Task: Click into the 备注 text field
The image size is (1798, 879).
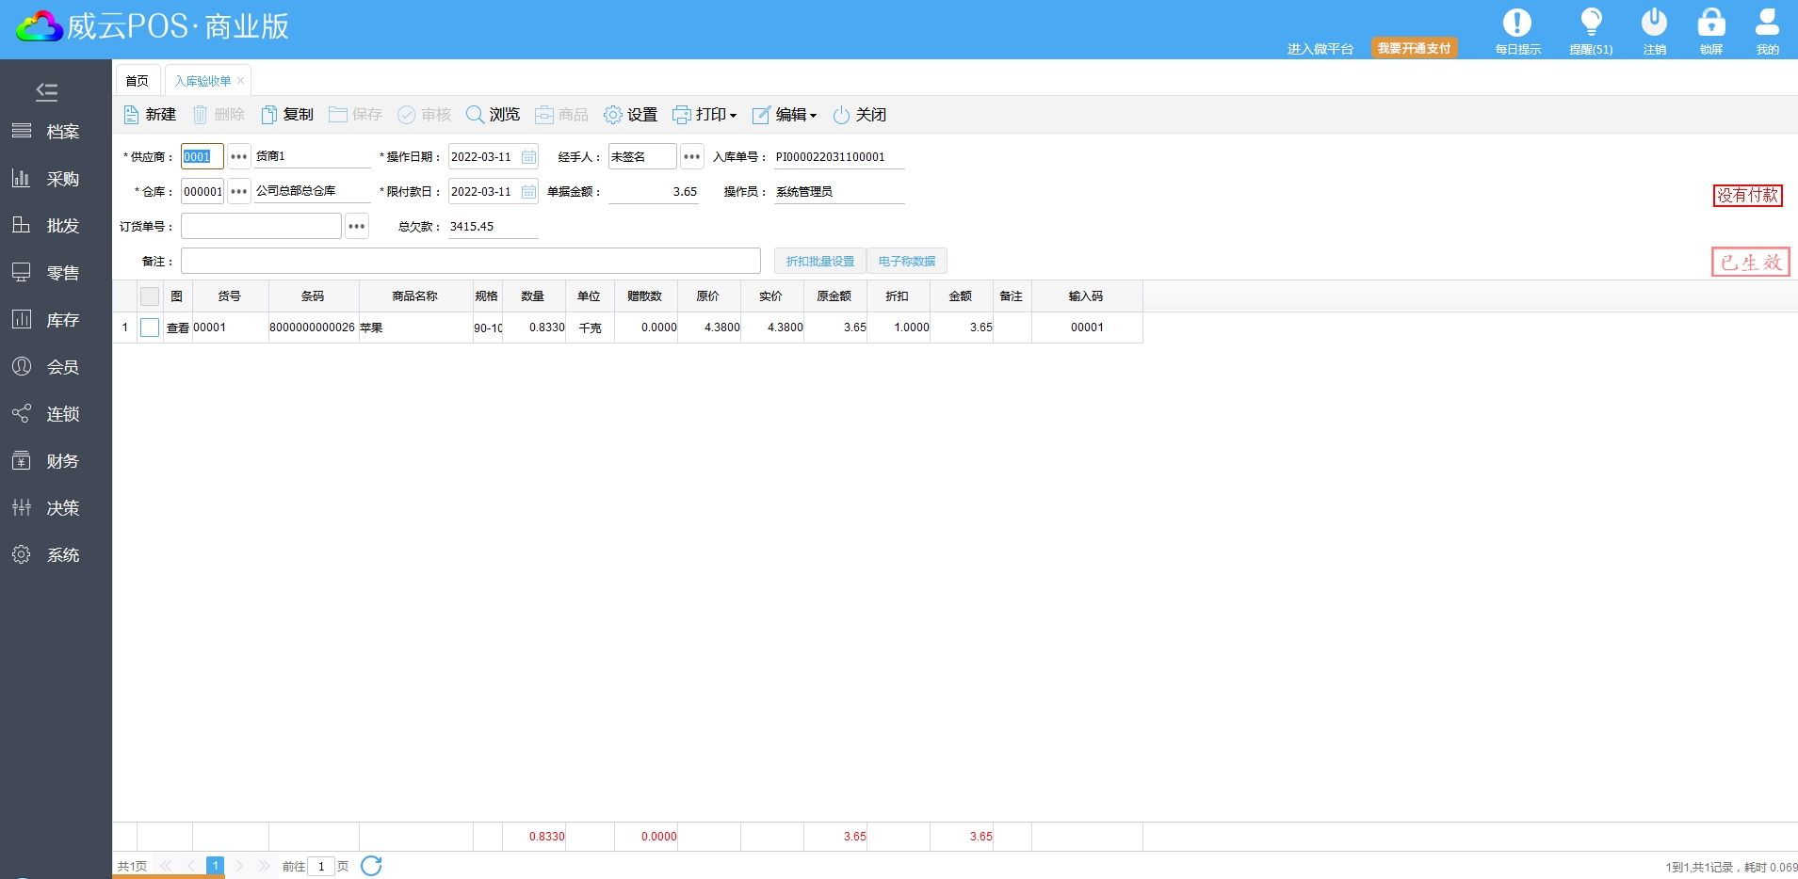Action: pos(470,261)
